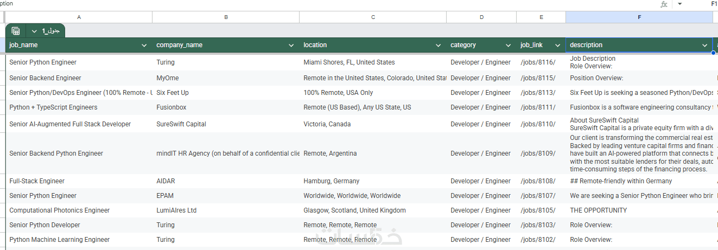Select the Hamburg, Germany location cell

pos(373,181)
